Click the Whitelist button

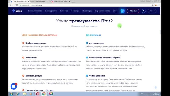pos(133,11)
